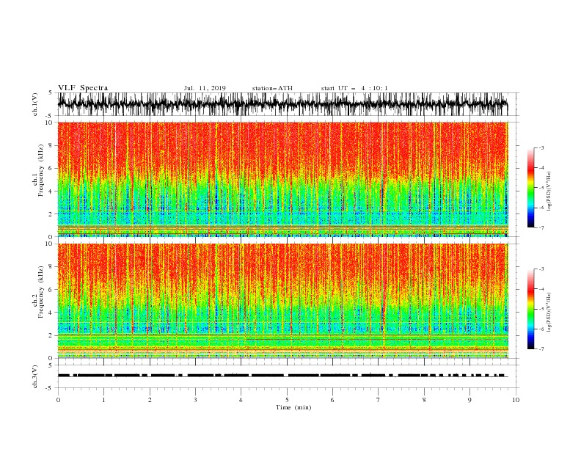Click time axis tick label '2'
The width and height of the screenshot is (581, 449).
point(150,400)
